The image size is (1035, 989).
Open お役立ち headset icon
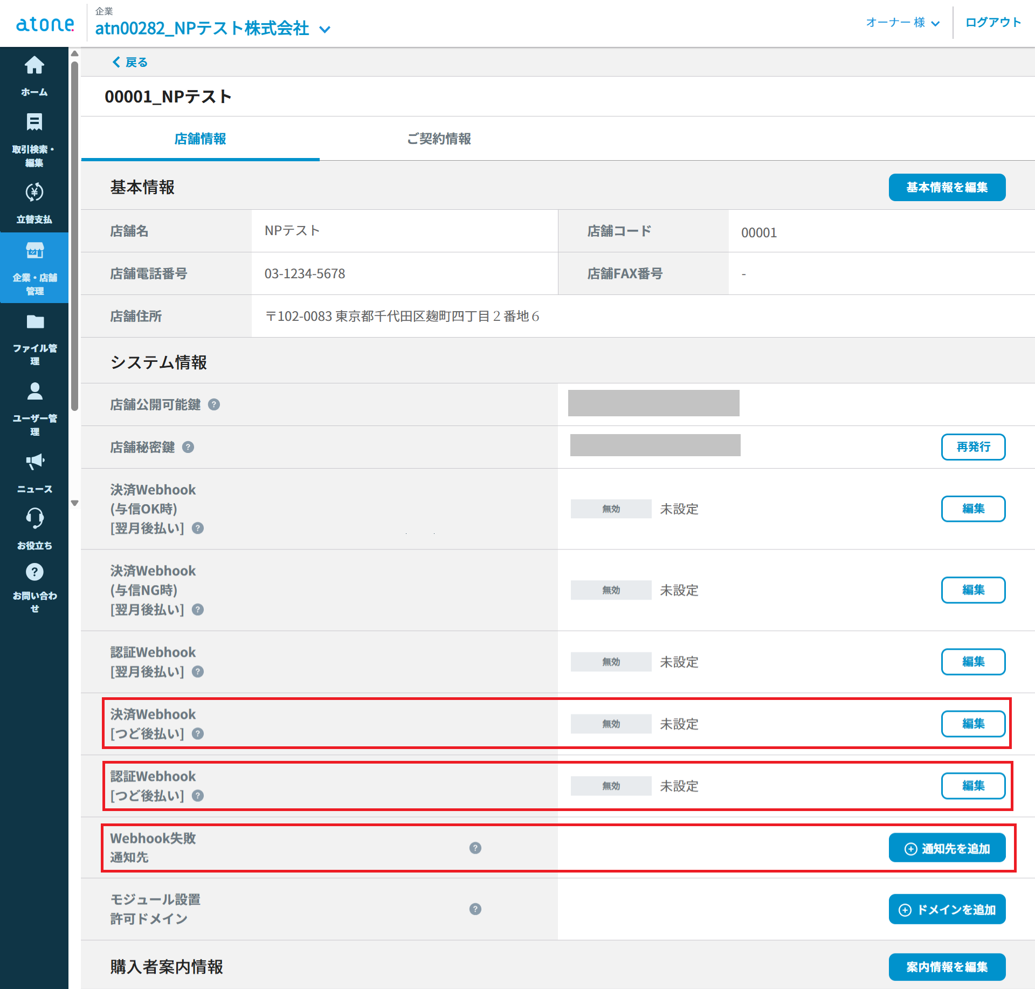point(34,518)
